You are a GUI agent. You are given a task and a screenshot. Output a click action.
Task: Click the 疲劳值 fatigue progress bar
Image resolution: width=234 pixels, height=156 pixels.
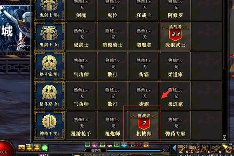(135, 151)
